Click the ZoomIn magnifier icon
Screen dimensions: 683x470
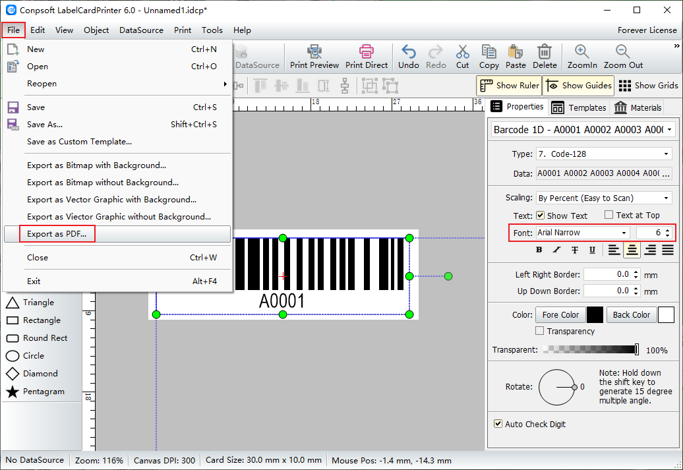click(582, 51)
